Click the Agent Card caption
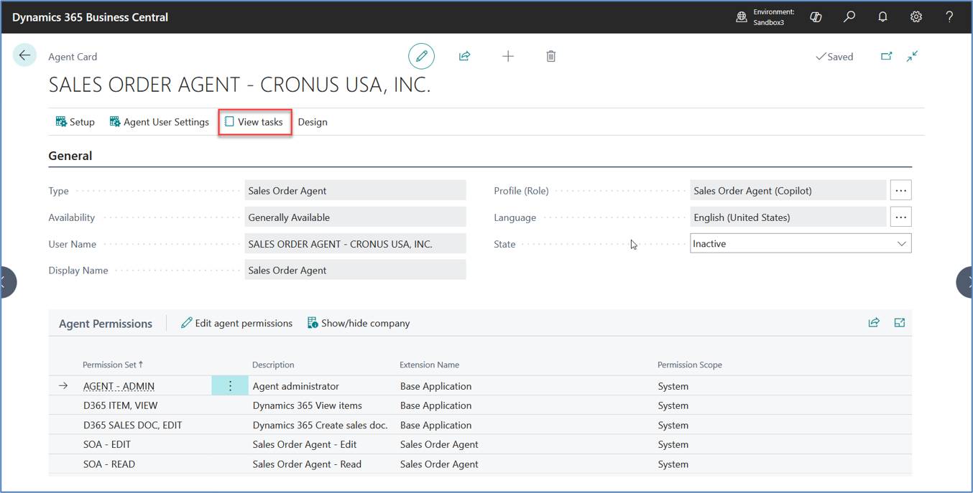Screen dimensions: 973x493 coord(73,57)
